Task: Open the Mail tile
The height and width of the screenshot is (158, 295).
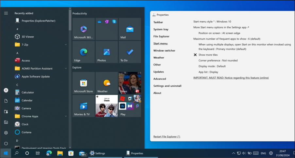Action: 130,29
